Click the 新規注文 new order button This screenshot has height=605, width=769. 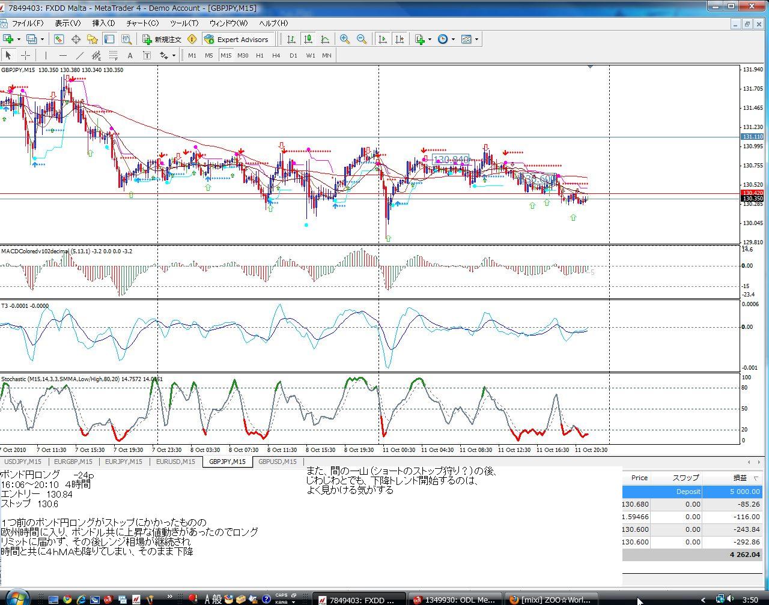tap(162, 39)
